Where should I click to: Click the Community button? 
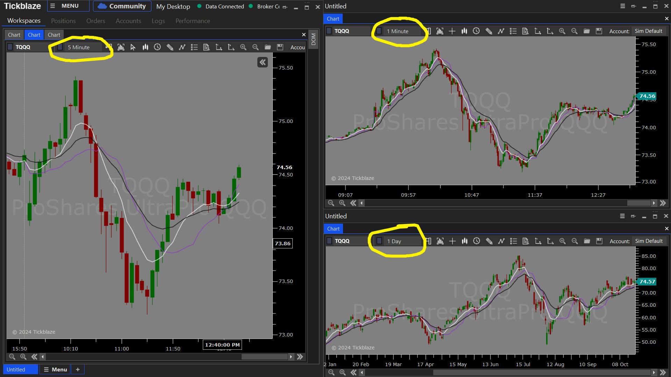coord(122,6)
